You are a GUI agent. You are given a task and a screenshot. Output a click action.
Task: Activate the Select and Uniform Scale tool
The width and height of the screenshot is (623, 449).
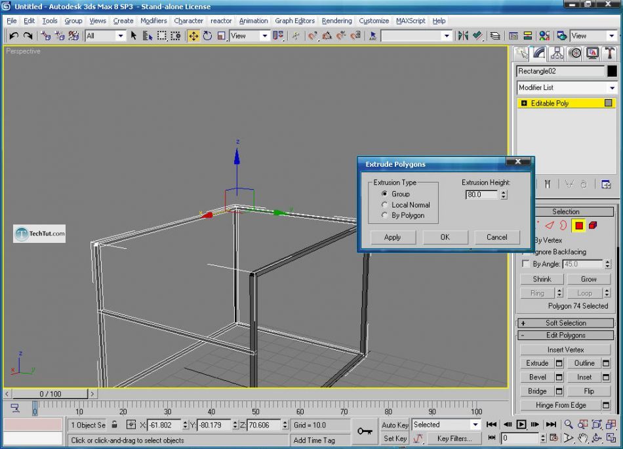click(221, 36)
